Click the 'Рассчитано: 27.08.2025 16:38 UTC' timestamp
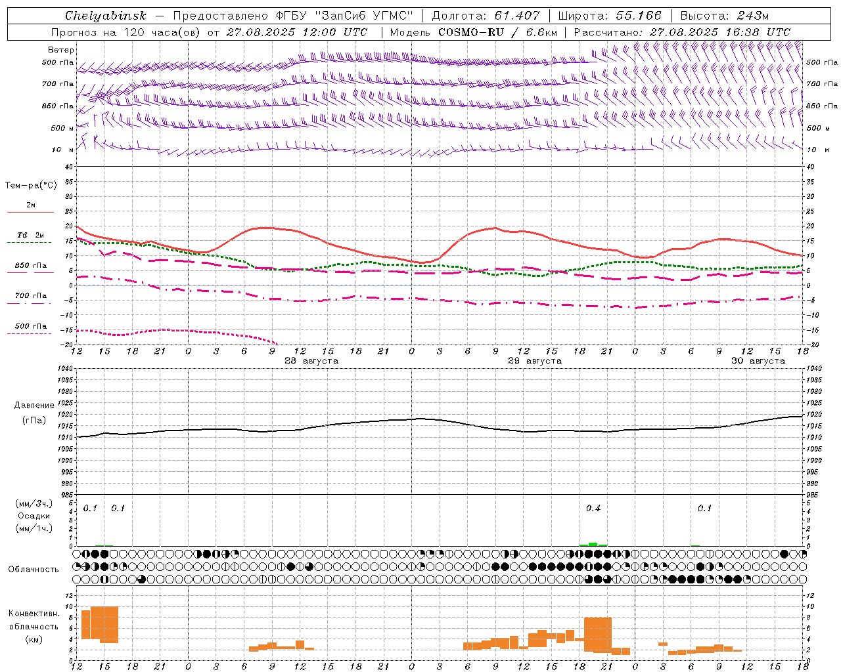 [682, 32]
